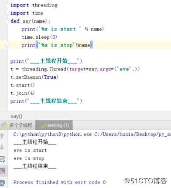Click the 'def say(name):' line
This screenshot has width=171, height=188.
[x=30, y=21]
